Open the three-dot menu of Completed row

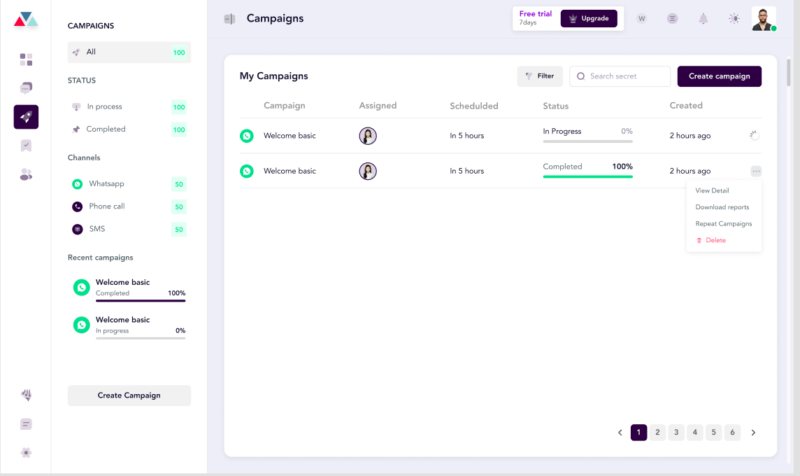[756, 171]
